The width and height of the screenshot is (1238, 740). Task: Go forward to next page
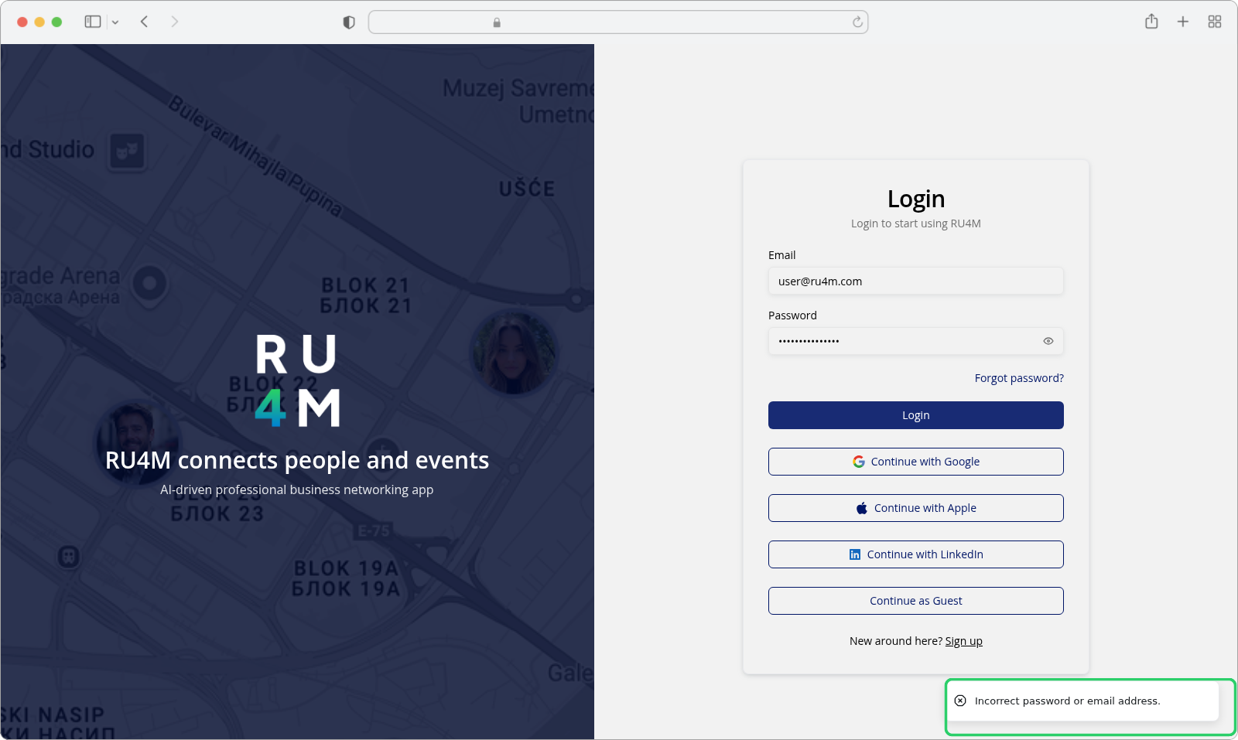[175, 22]
